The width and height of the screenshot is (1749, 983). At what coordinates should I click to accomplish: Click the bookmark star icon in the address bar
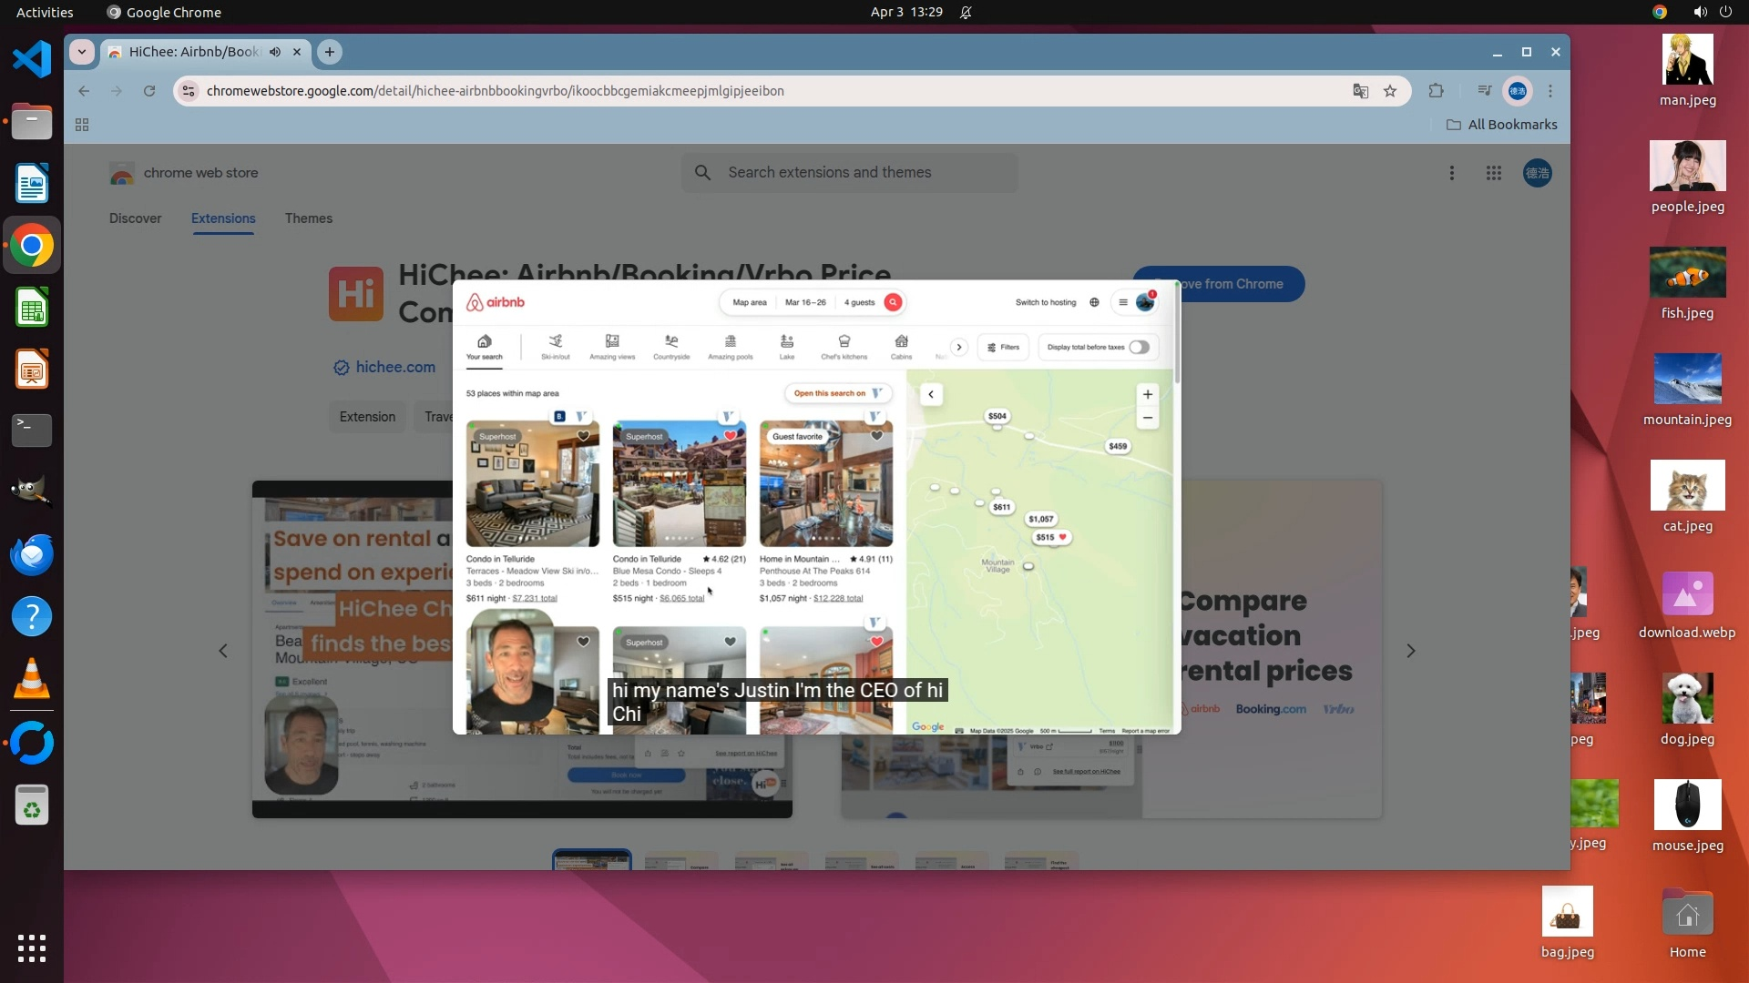tap(1390, 91)
